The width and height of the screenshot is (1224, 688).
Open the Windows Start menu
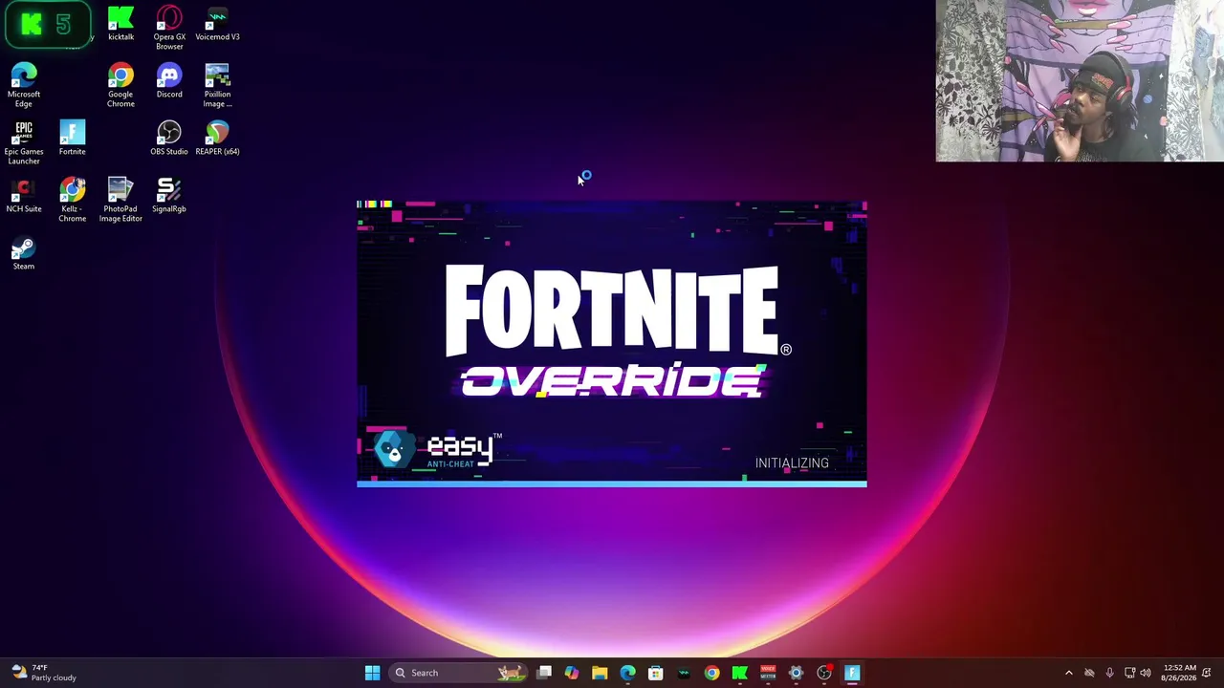coord(372,673)
